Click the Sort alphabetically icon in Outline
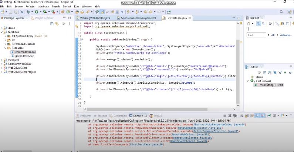Image resolution: width=294 pixels, height=152 pixels. (x=270, y=72)
